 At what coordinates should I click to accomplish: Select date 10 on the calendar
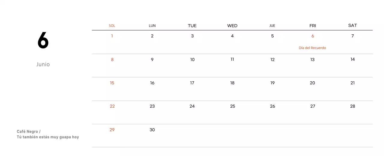pos(192,59)
